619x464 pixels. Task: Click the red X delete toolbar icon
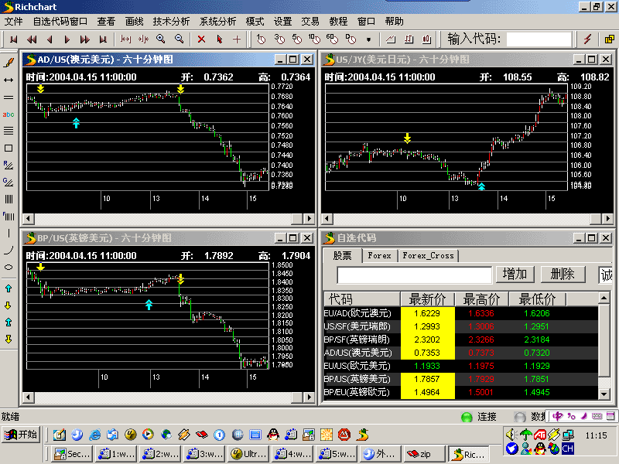[201, 39]
